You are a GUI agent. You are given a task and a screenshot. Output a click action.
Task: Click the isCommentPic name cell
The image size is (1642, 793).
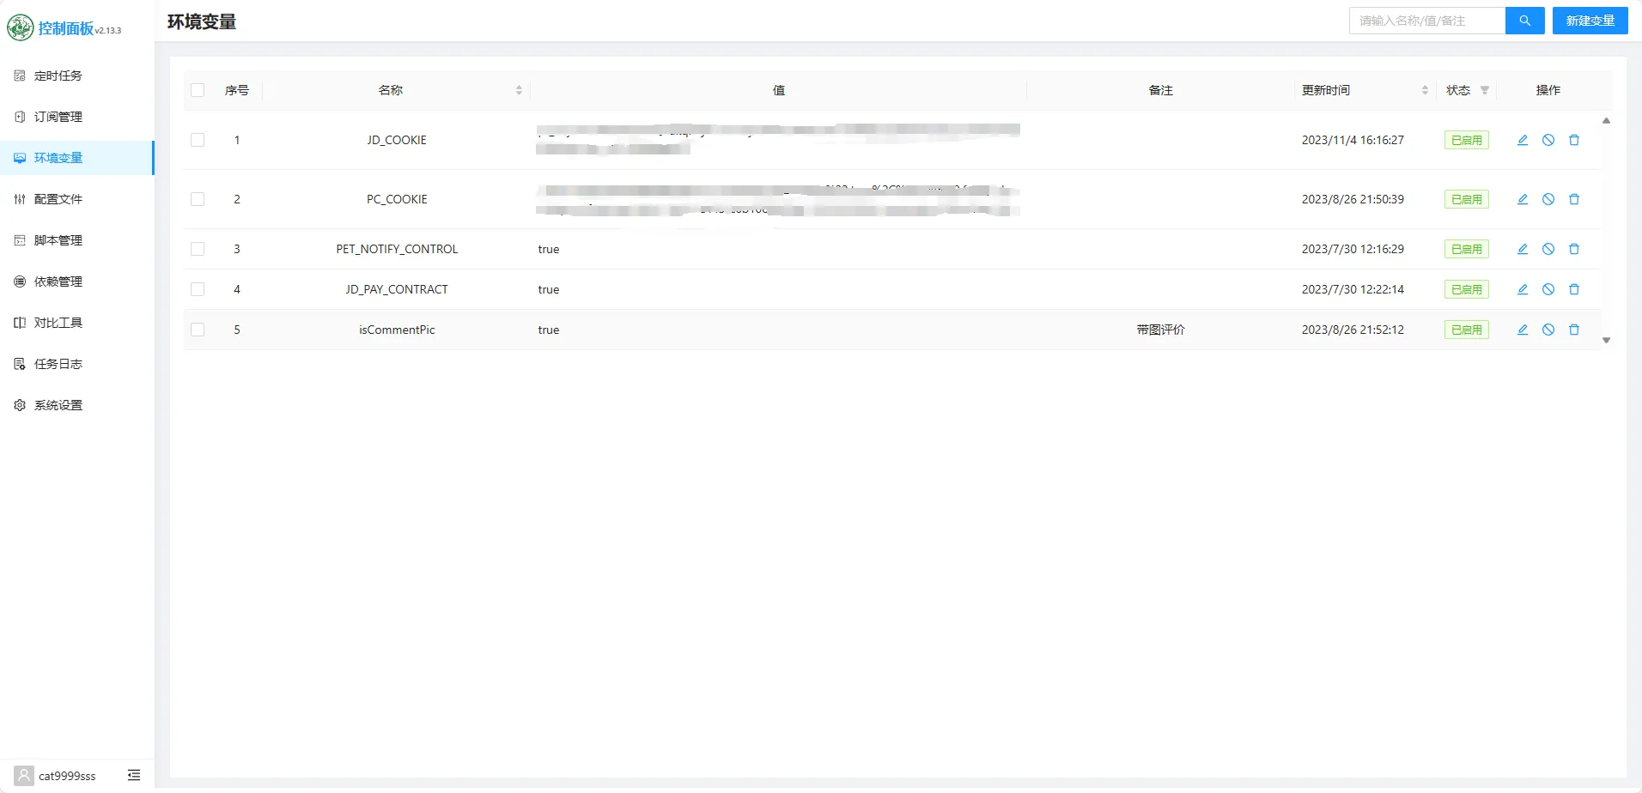[397, 330]
